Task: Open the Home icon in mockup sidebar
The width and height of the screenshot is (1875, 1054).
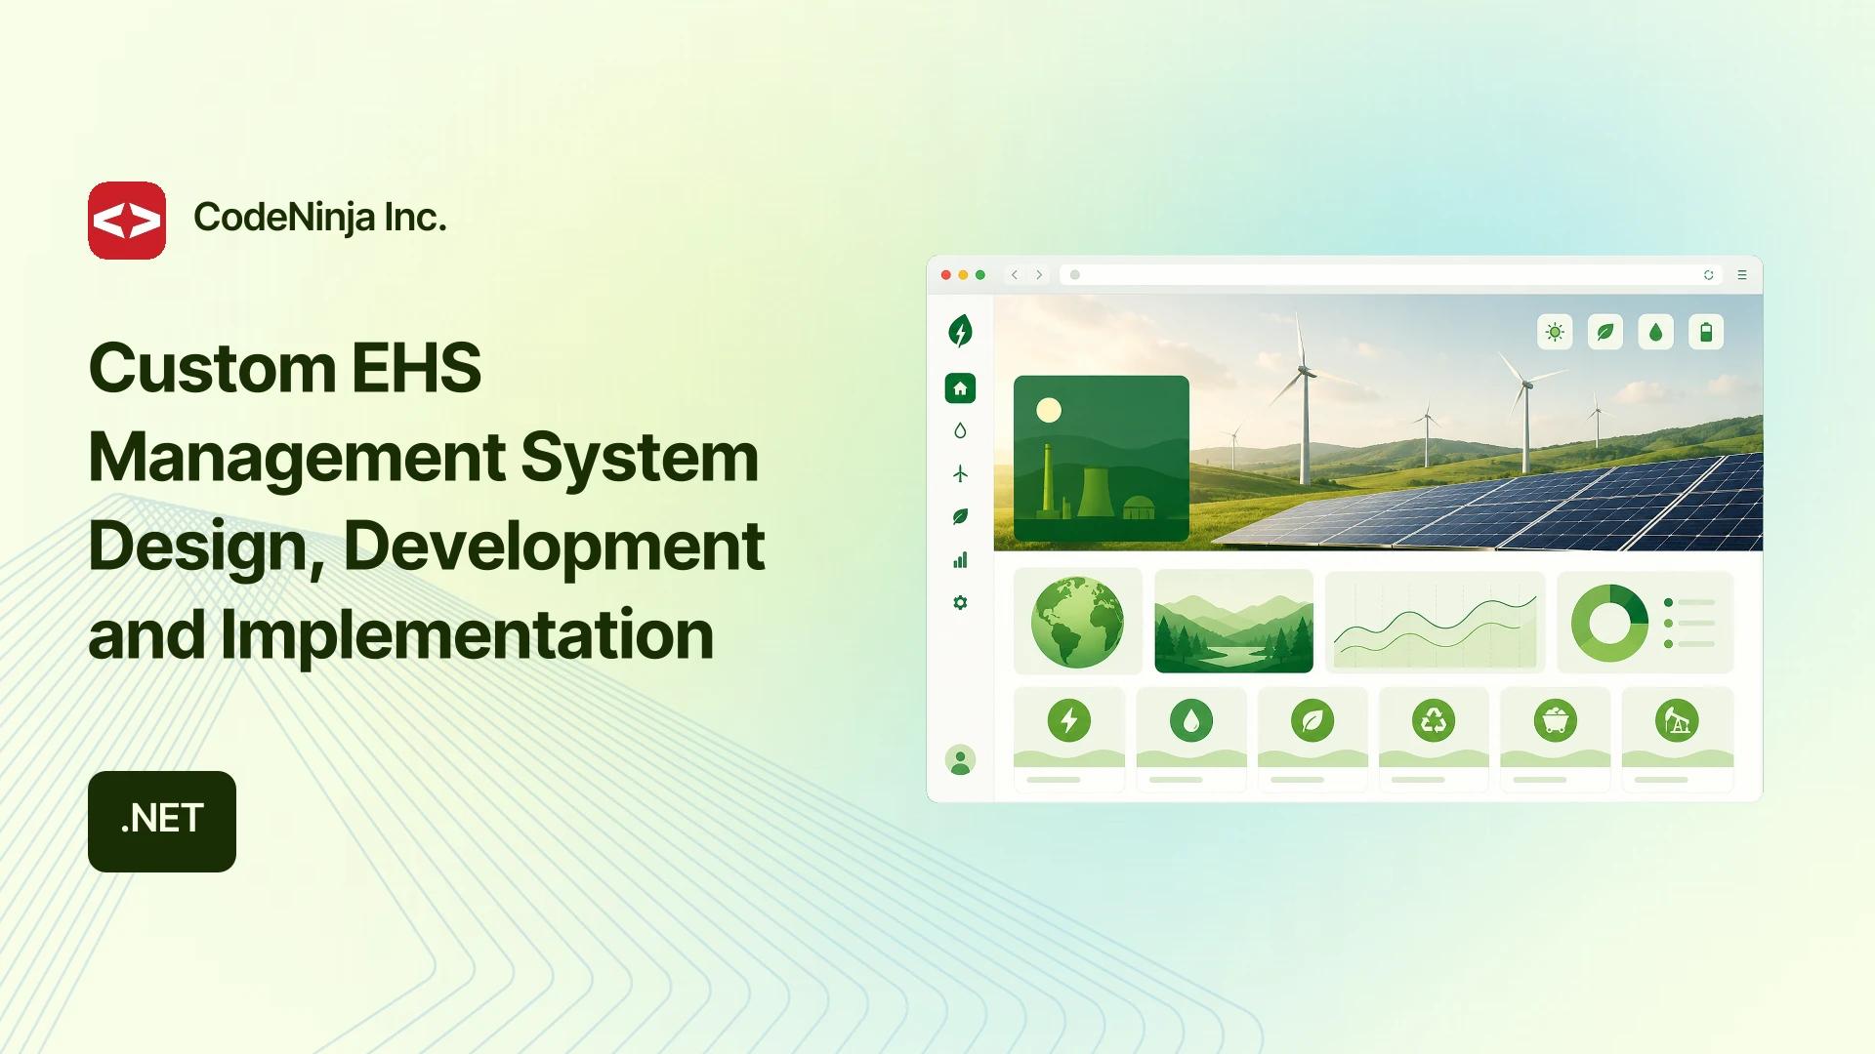Action: pos(960,388)
